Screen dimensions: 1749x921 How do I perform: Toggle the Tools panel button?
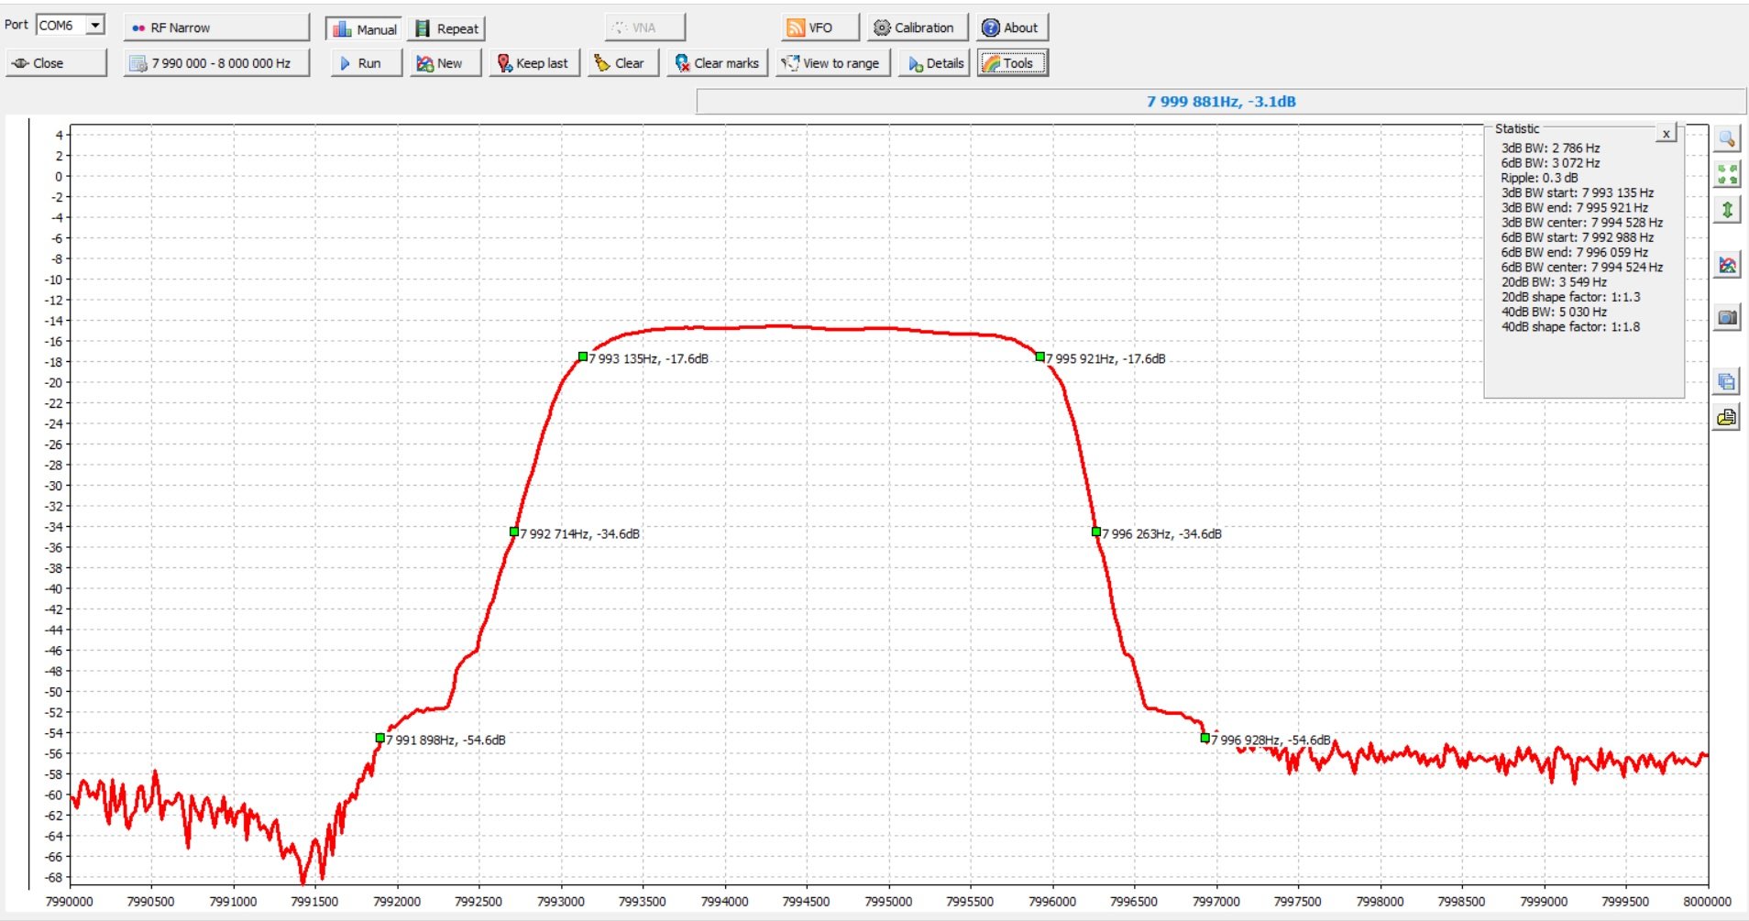tap(1011, 63)
